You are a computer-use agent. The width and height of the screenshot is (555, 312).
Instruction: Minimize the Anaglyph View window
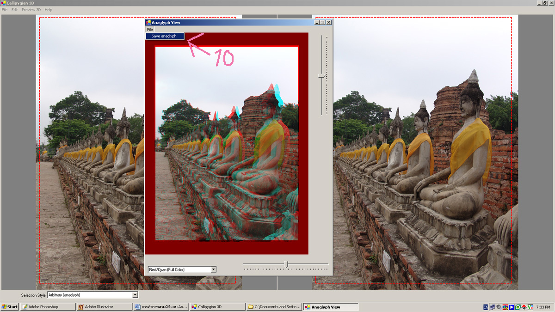(x=317, y=22)
